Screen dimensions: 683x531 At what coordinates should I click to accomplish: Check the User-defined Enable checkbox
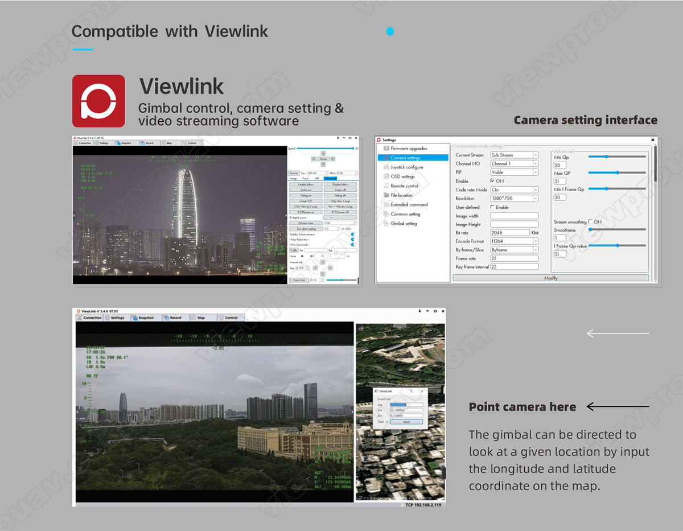(492, 207)
